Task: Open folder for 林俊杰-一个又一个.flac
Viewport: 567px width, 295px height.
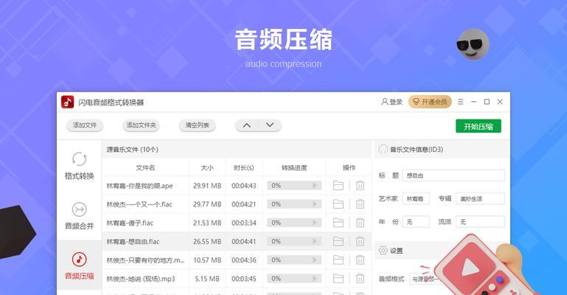Action: (x=338, y=204)
